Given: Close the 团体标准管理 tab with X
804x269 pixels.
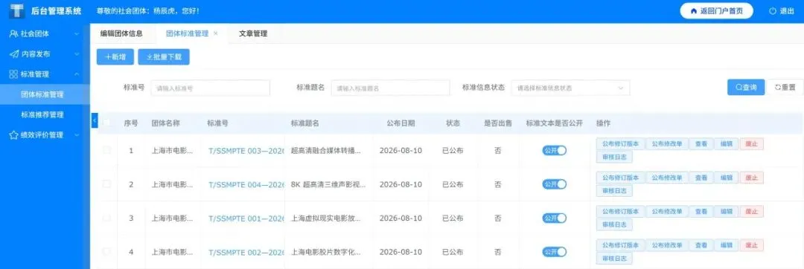Looking at the screenshot, I should click(x=215, y=33).
